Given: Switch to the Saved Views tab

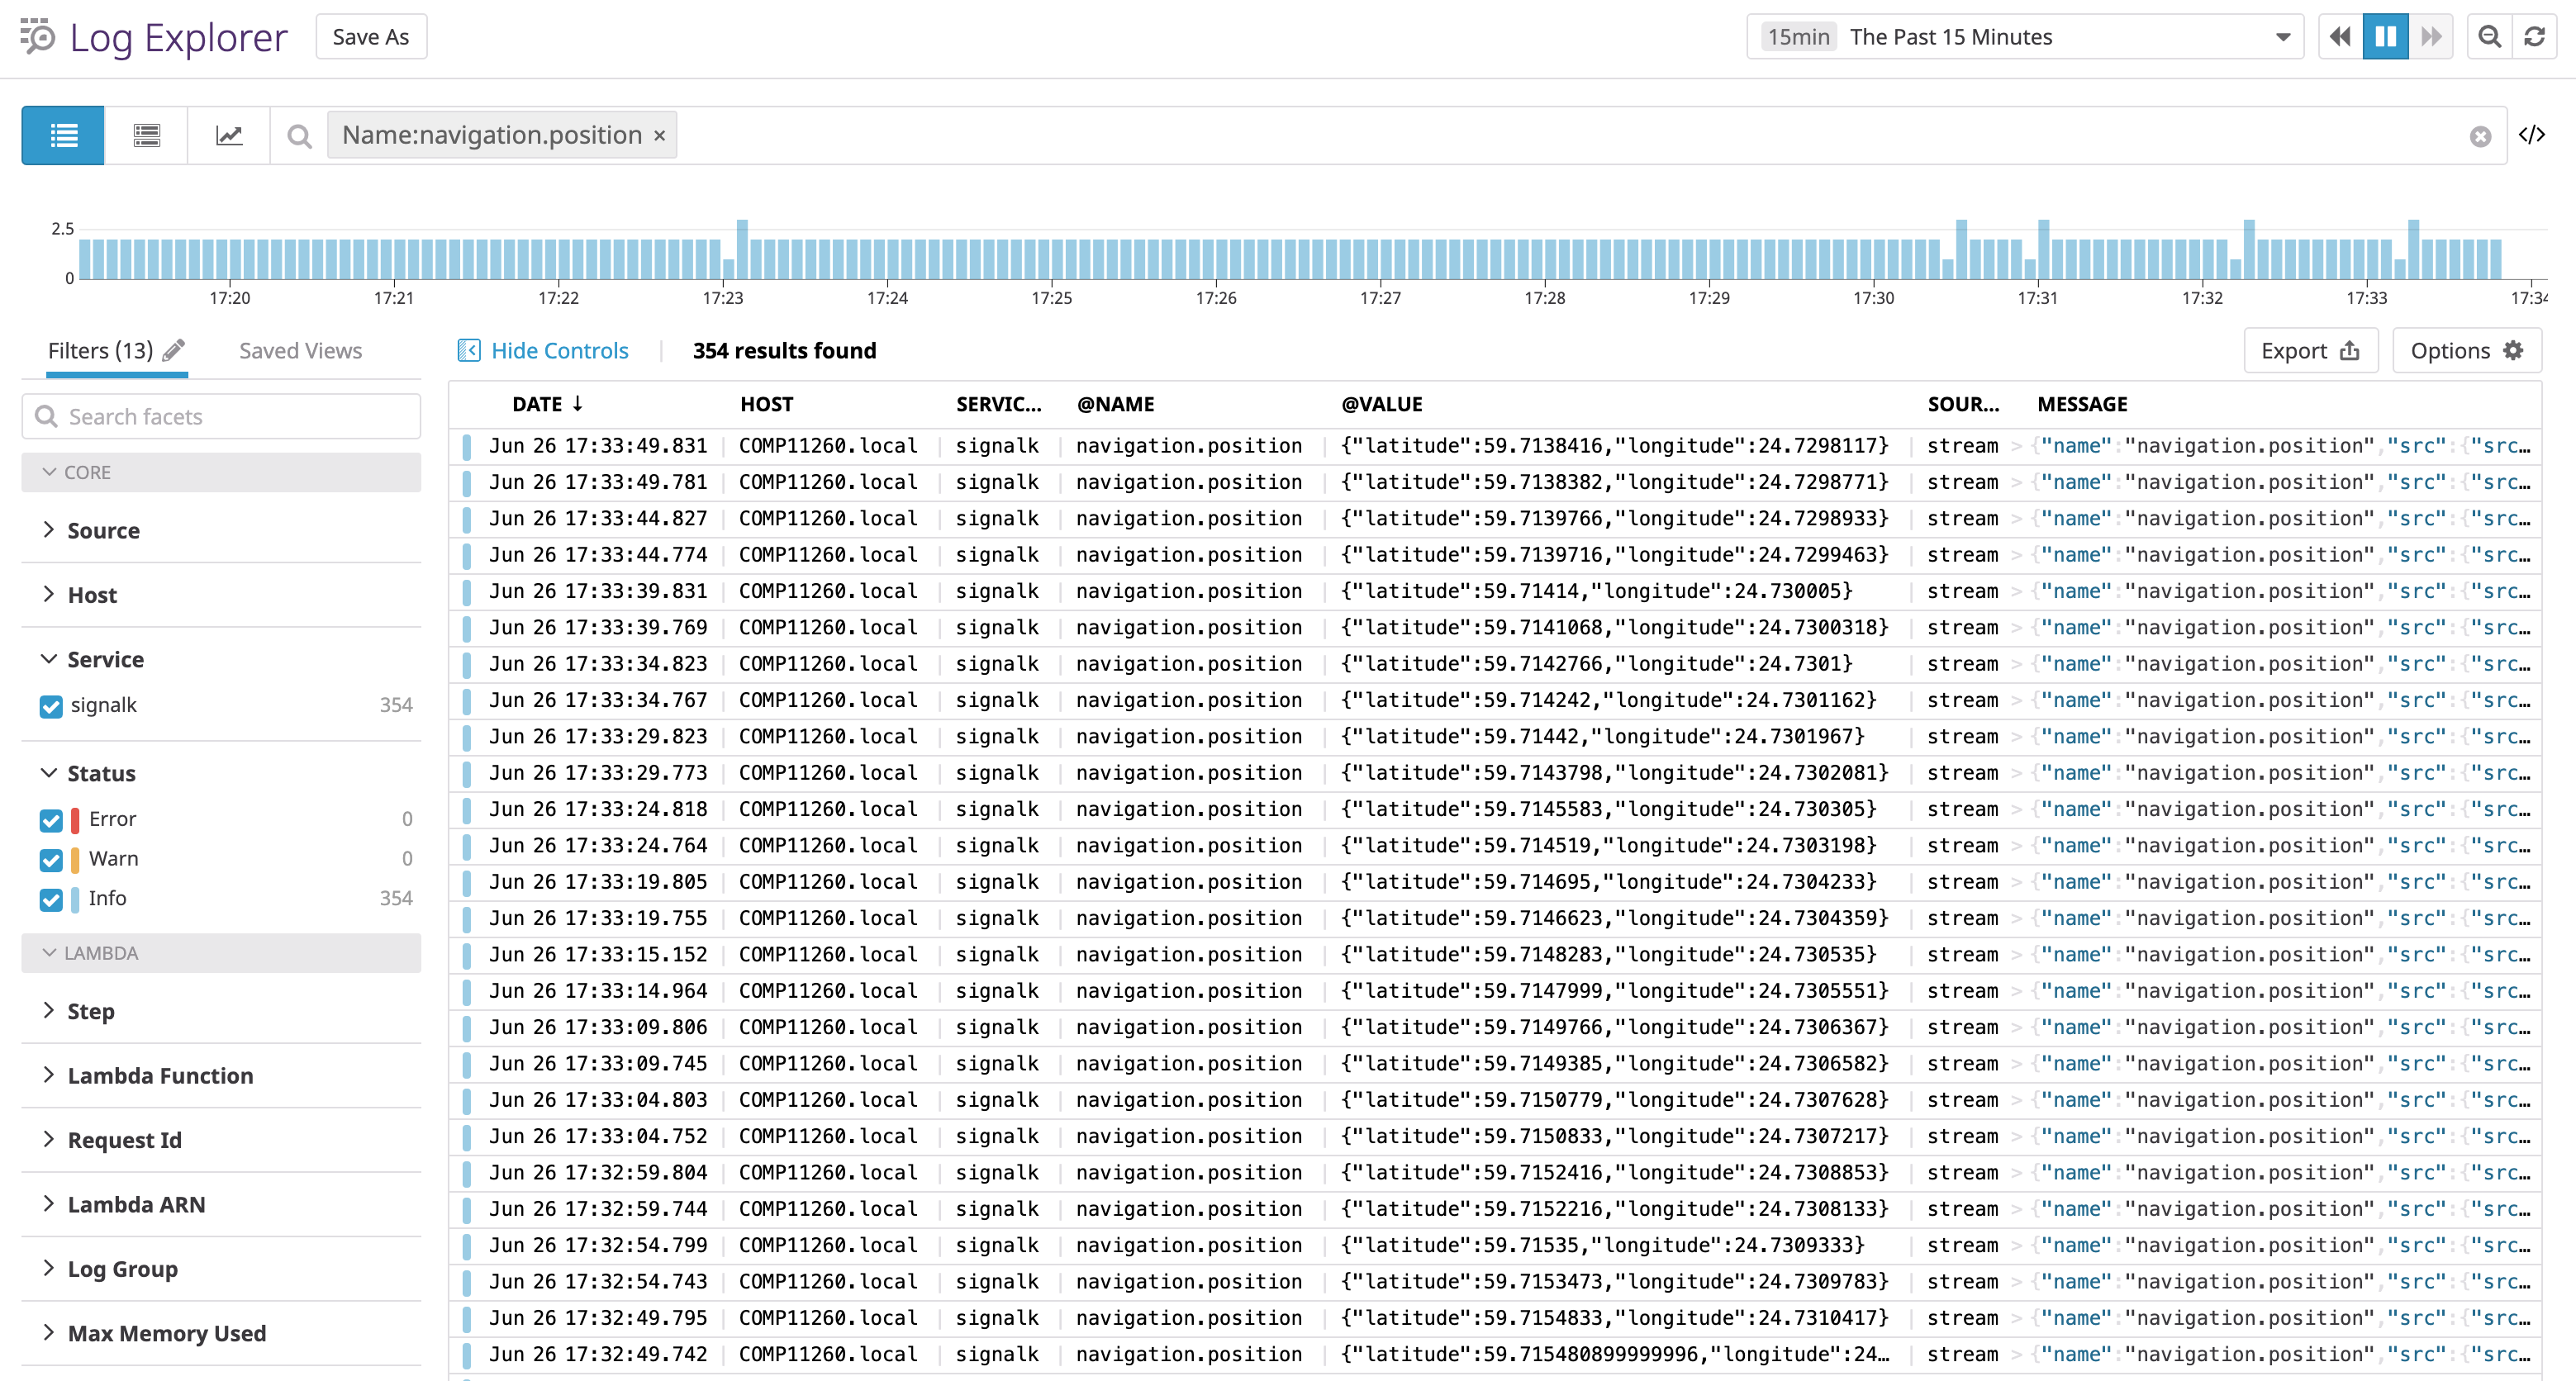Looking at the screenshot, I should [299, 350].
